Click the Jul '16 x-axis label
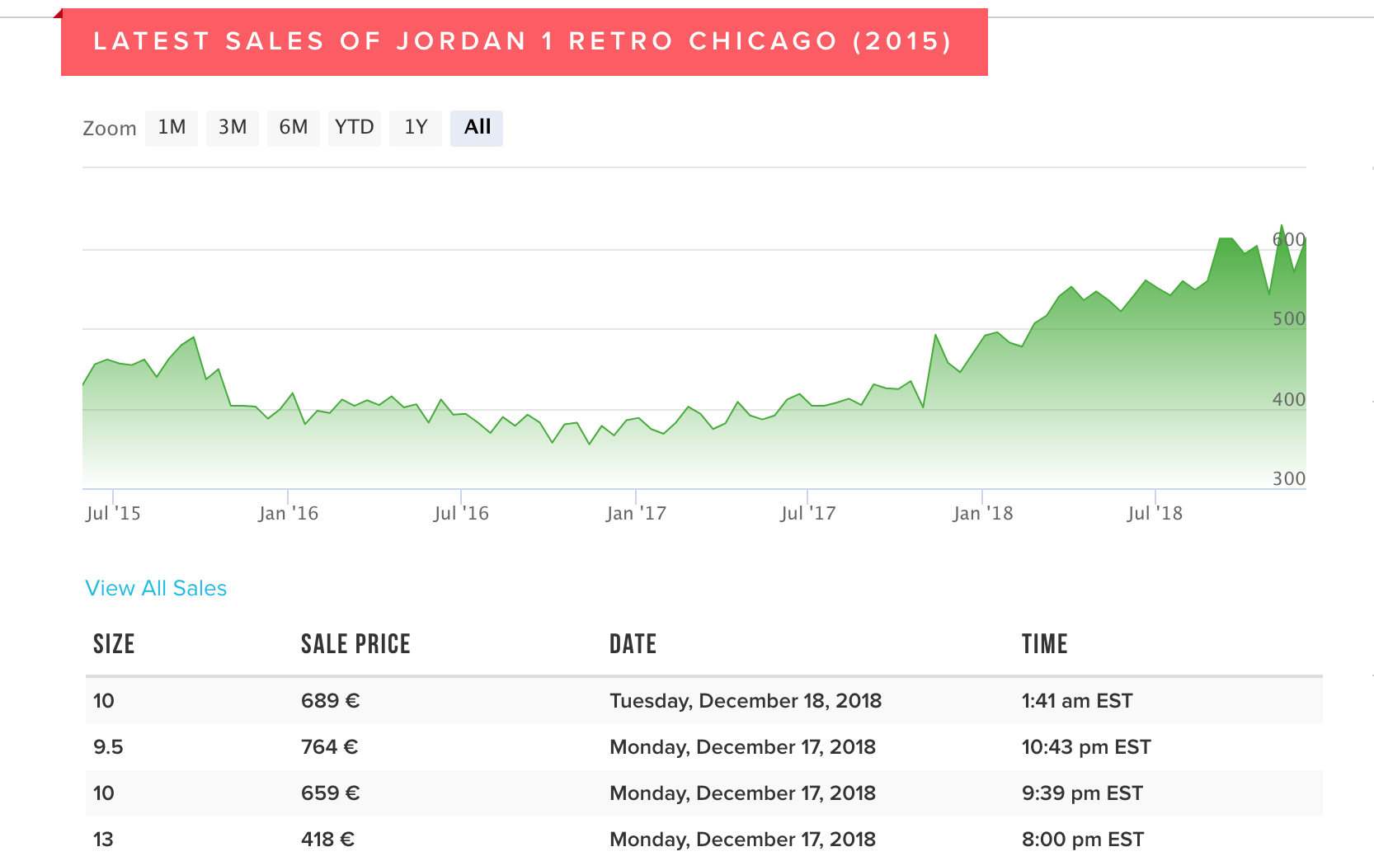The width and height of the screenshot is (1374, 861). [x=461, y=514]
